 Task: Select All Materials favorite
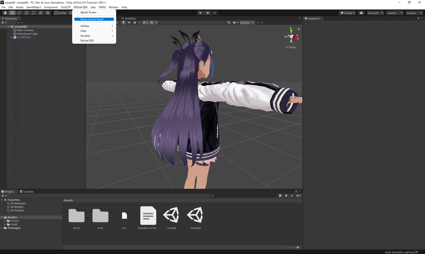pos(16,203)
